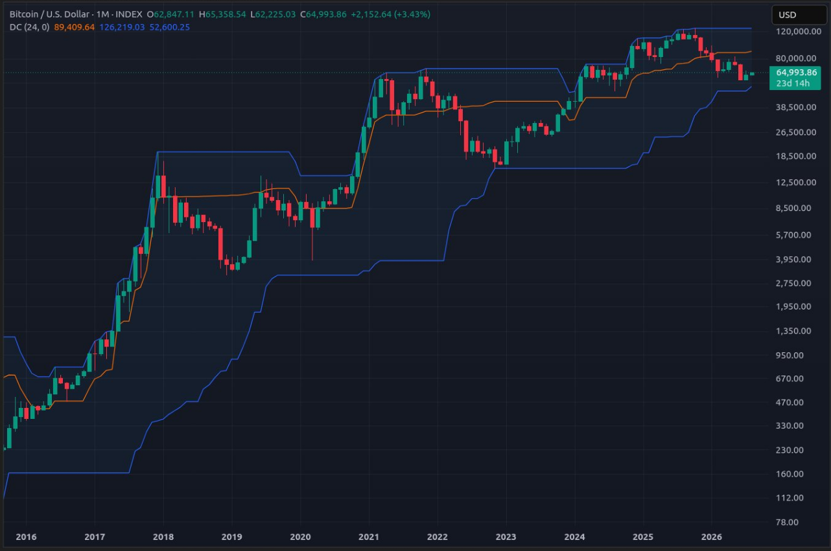Click the 2023 label on the time axis
831x551 pixels.
coord(506,537)
